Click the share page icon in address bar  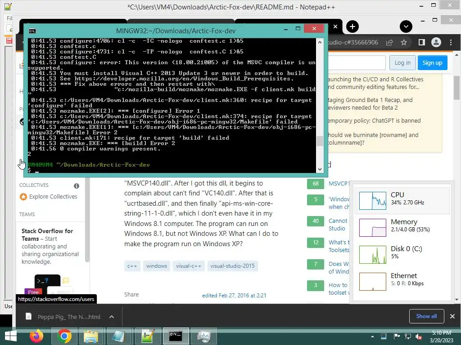coord(389,43)
